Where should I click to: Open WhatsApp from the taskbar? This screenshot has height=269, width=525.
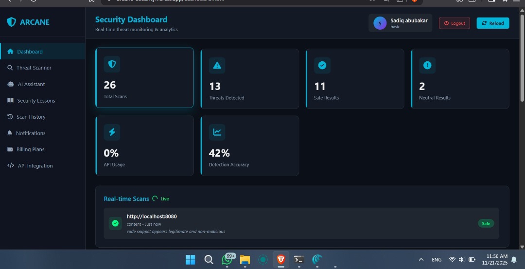227,260
